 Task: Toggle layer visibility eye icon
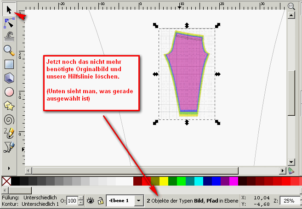91,201
